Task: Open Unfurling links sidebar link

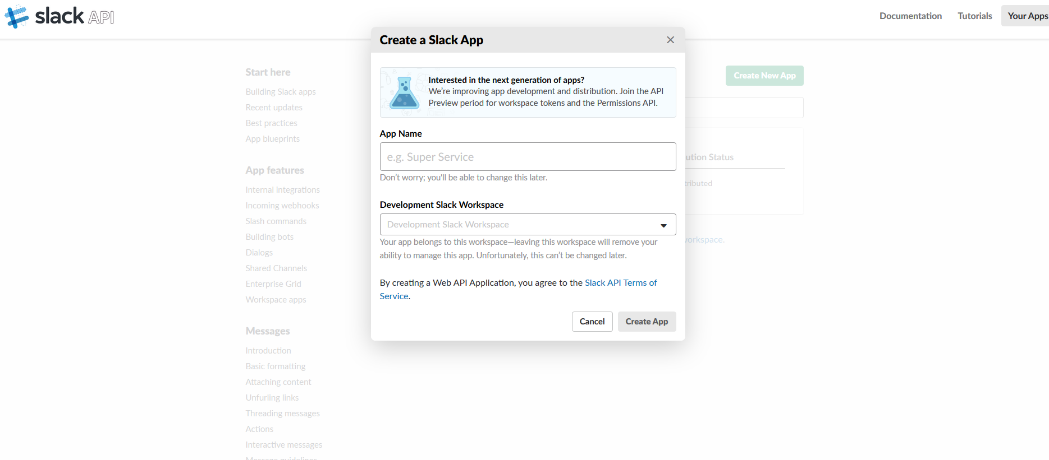Action: point(272,398)
